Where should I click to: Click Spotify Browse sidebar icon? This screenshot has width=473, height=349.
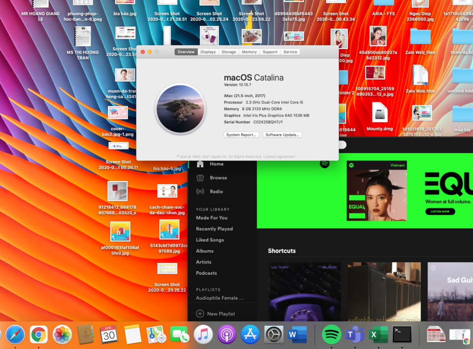point(200,178)
